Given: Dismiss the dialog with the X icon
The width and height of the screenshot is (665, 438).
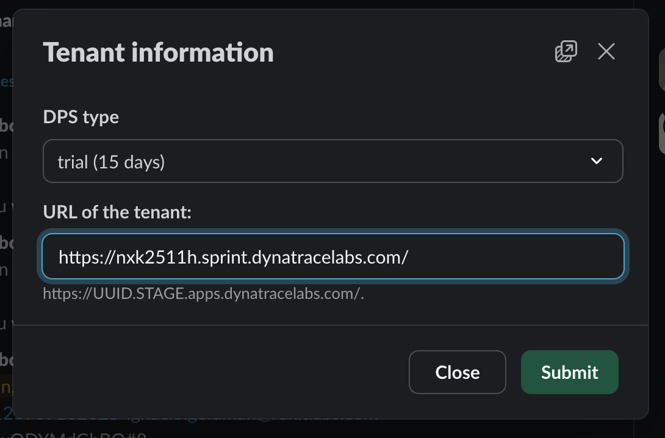Looking at the screenshot, I should coord(606,52).
